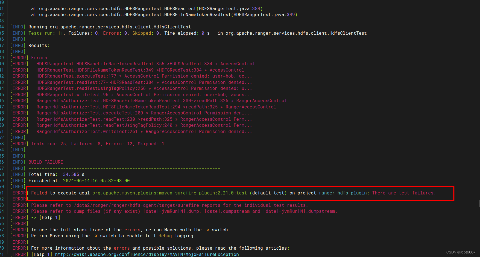The image size is (480, 257).
Task: Click 'RangerHdfsAuthorizerTest.writeTest:261' error line
Action: [x=144, y=132]
